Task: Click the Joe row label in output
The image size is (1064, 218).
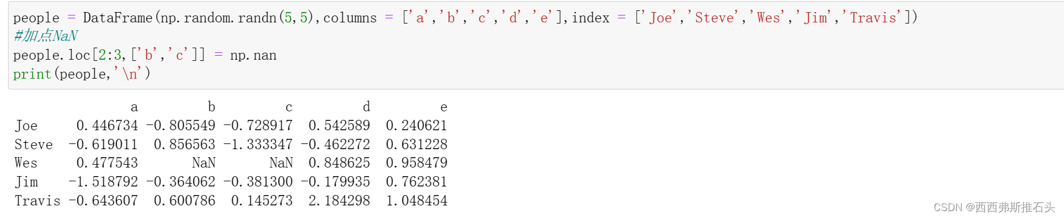Action: [26, 126]
